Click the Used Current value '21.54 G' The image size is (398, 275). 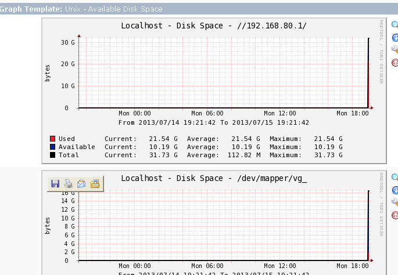(x=163, y=139)
